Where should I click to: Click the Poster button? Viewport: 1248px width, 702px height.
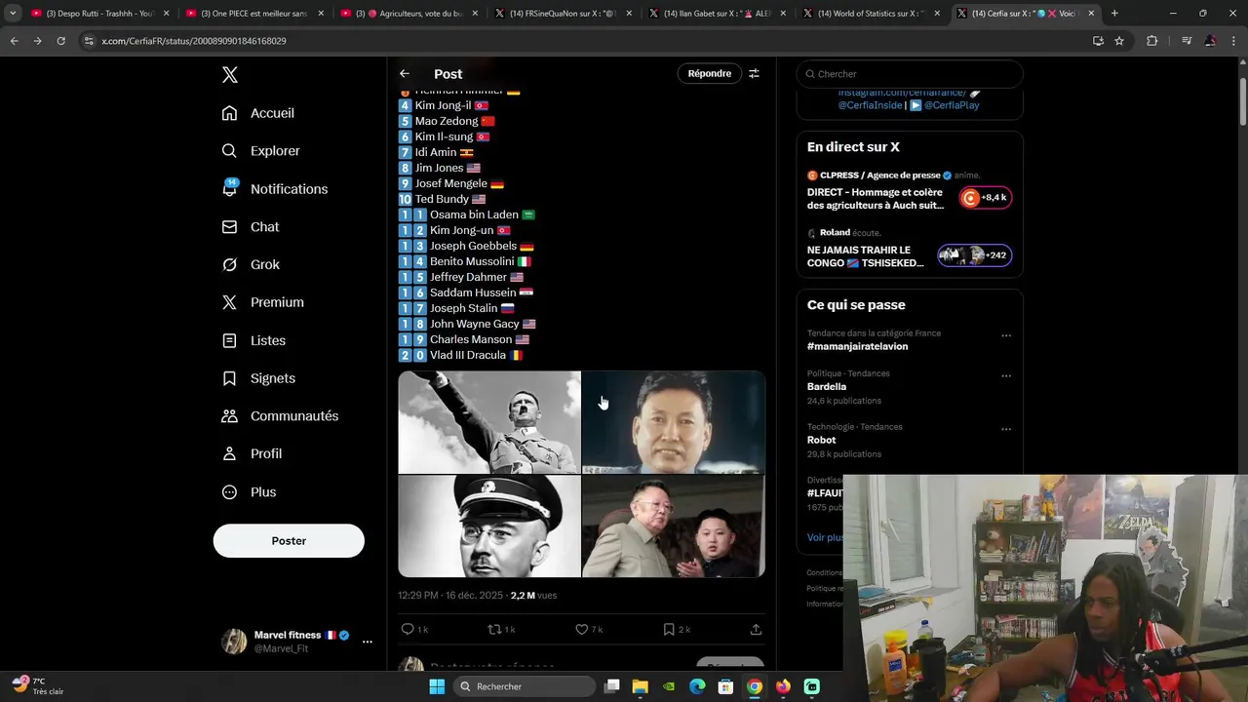coord(289,541)
